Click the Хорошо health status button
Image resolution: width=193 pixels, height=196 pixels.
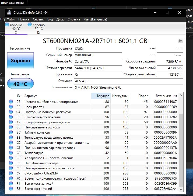click(x=20, y=60)
